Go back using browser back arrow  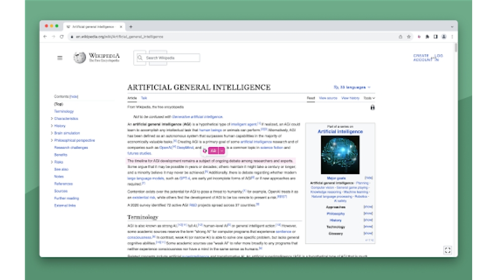click(x=45, y=37)
